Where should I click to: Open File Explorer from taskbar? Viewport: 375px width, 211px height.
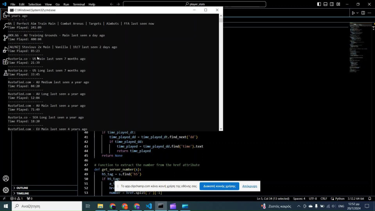100,206
